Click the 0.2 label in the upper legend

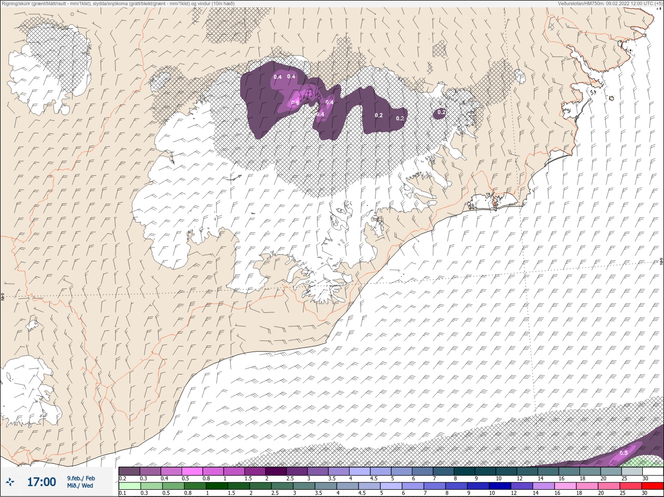(122, 478)
